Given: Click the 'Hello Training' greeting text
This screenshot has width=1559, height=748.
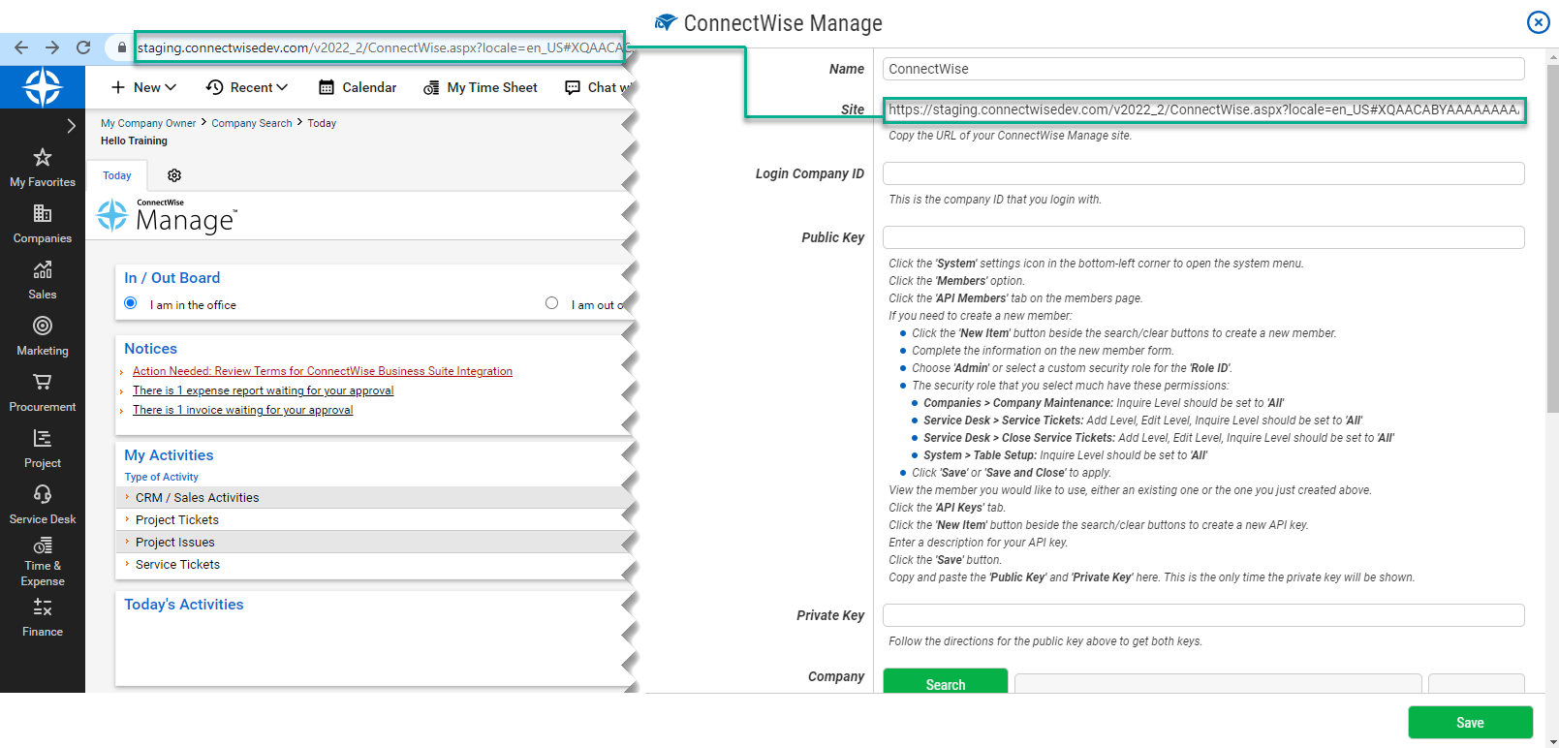Looking at the screenshot, I should pos(134,140).
